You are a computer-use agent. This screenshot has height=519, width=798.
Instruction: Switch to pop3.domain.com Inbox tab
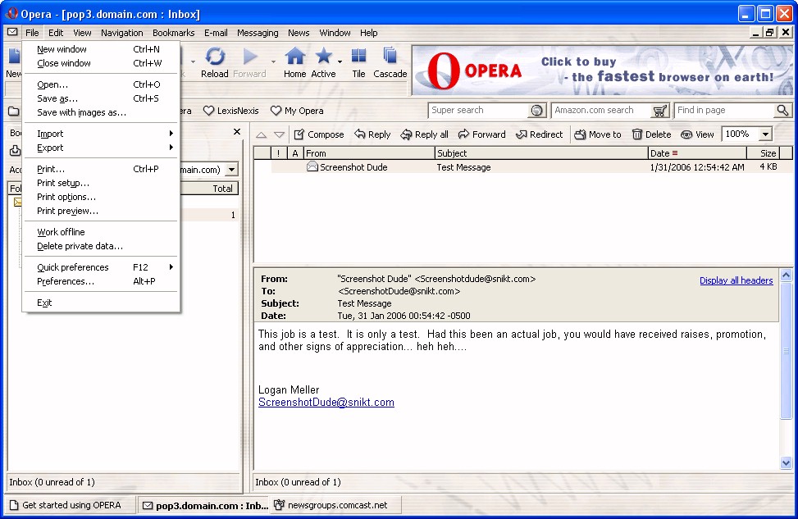point(204,505)
